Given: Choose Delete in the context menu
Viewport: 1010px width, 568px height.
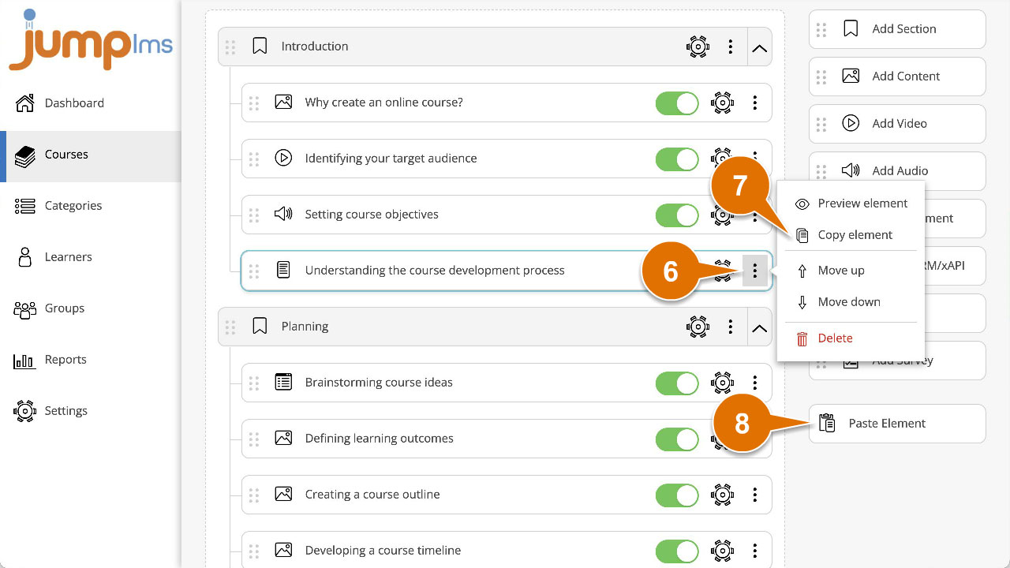Looking at the screenshot, I should click(x=851, y=338).
